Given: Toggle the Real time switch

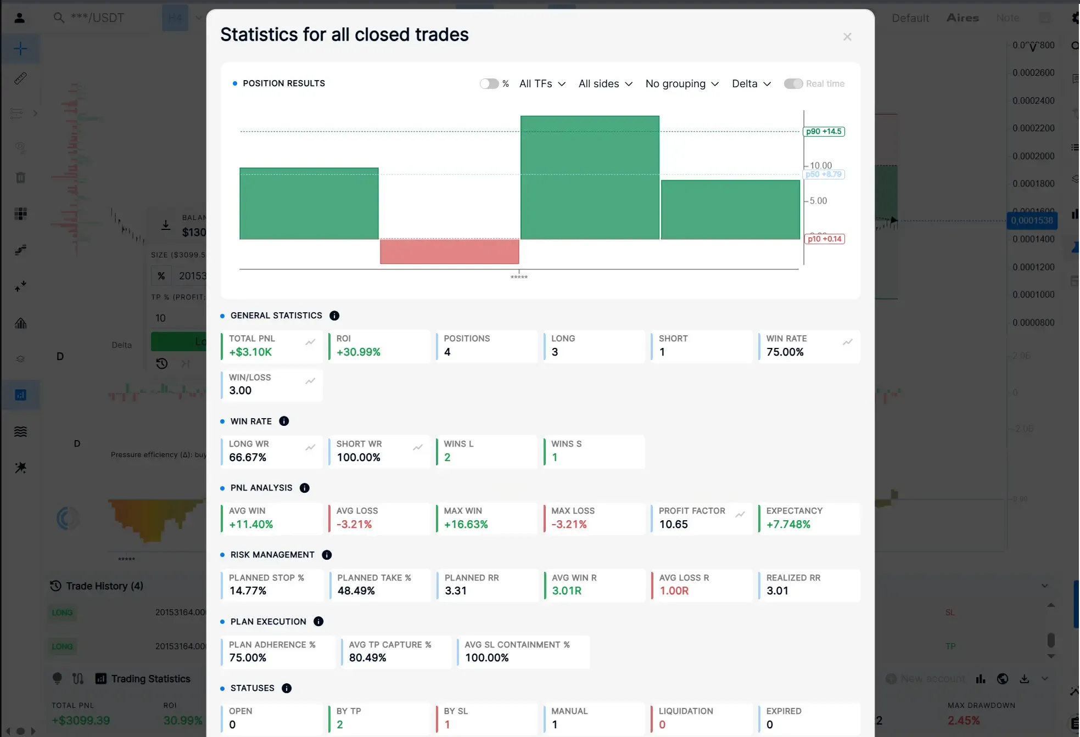Looking at the screenshot, I should pos(793,83).
